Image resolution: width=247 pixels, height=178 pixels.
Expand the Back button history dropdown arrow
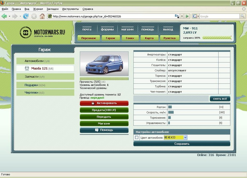coord(9,16)
